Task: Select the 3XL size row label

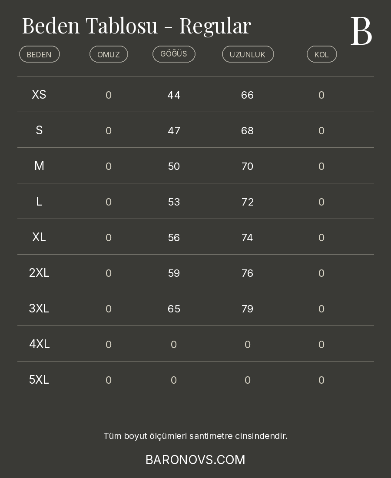Action: [39, 309]
